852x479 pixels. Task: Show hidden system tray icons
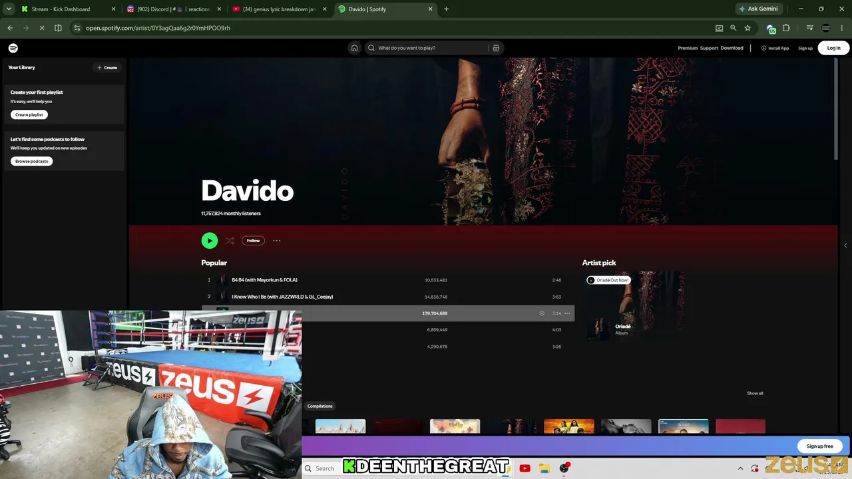pos(740,468)
